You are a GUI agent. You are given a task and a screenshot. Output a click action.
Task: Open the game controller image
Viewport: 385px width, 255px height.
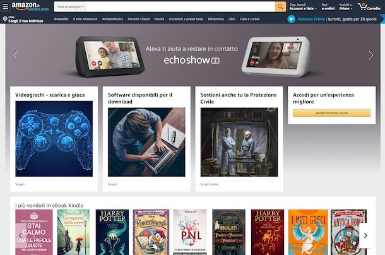[54, 139]
